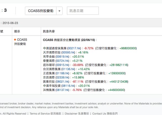The image size is (162, 115).
Task: Click the 提示 column header
Action: click(17, 31)
